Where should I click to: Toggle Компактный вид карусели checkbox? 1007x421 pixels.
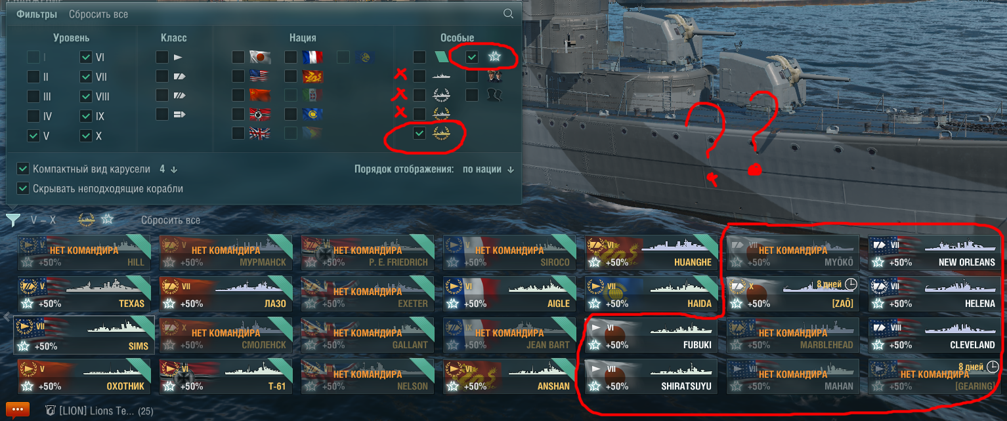coord(22,169)
